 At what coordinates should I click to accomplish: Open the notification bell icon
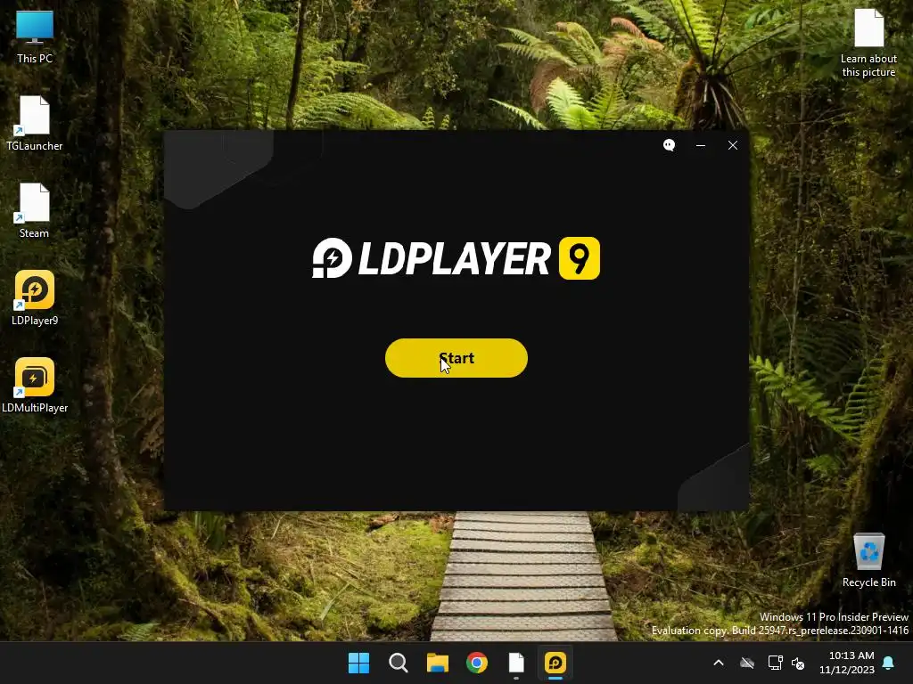pos(889,663)
